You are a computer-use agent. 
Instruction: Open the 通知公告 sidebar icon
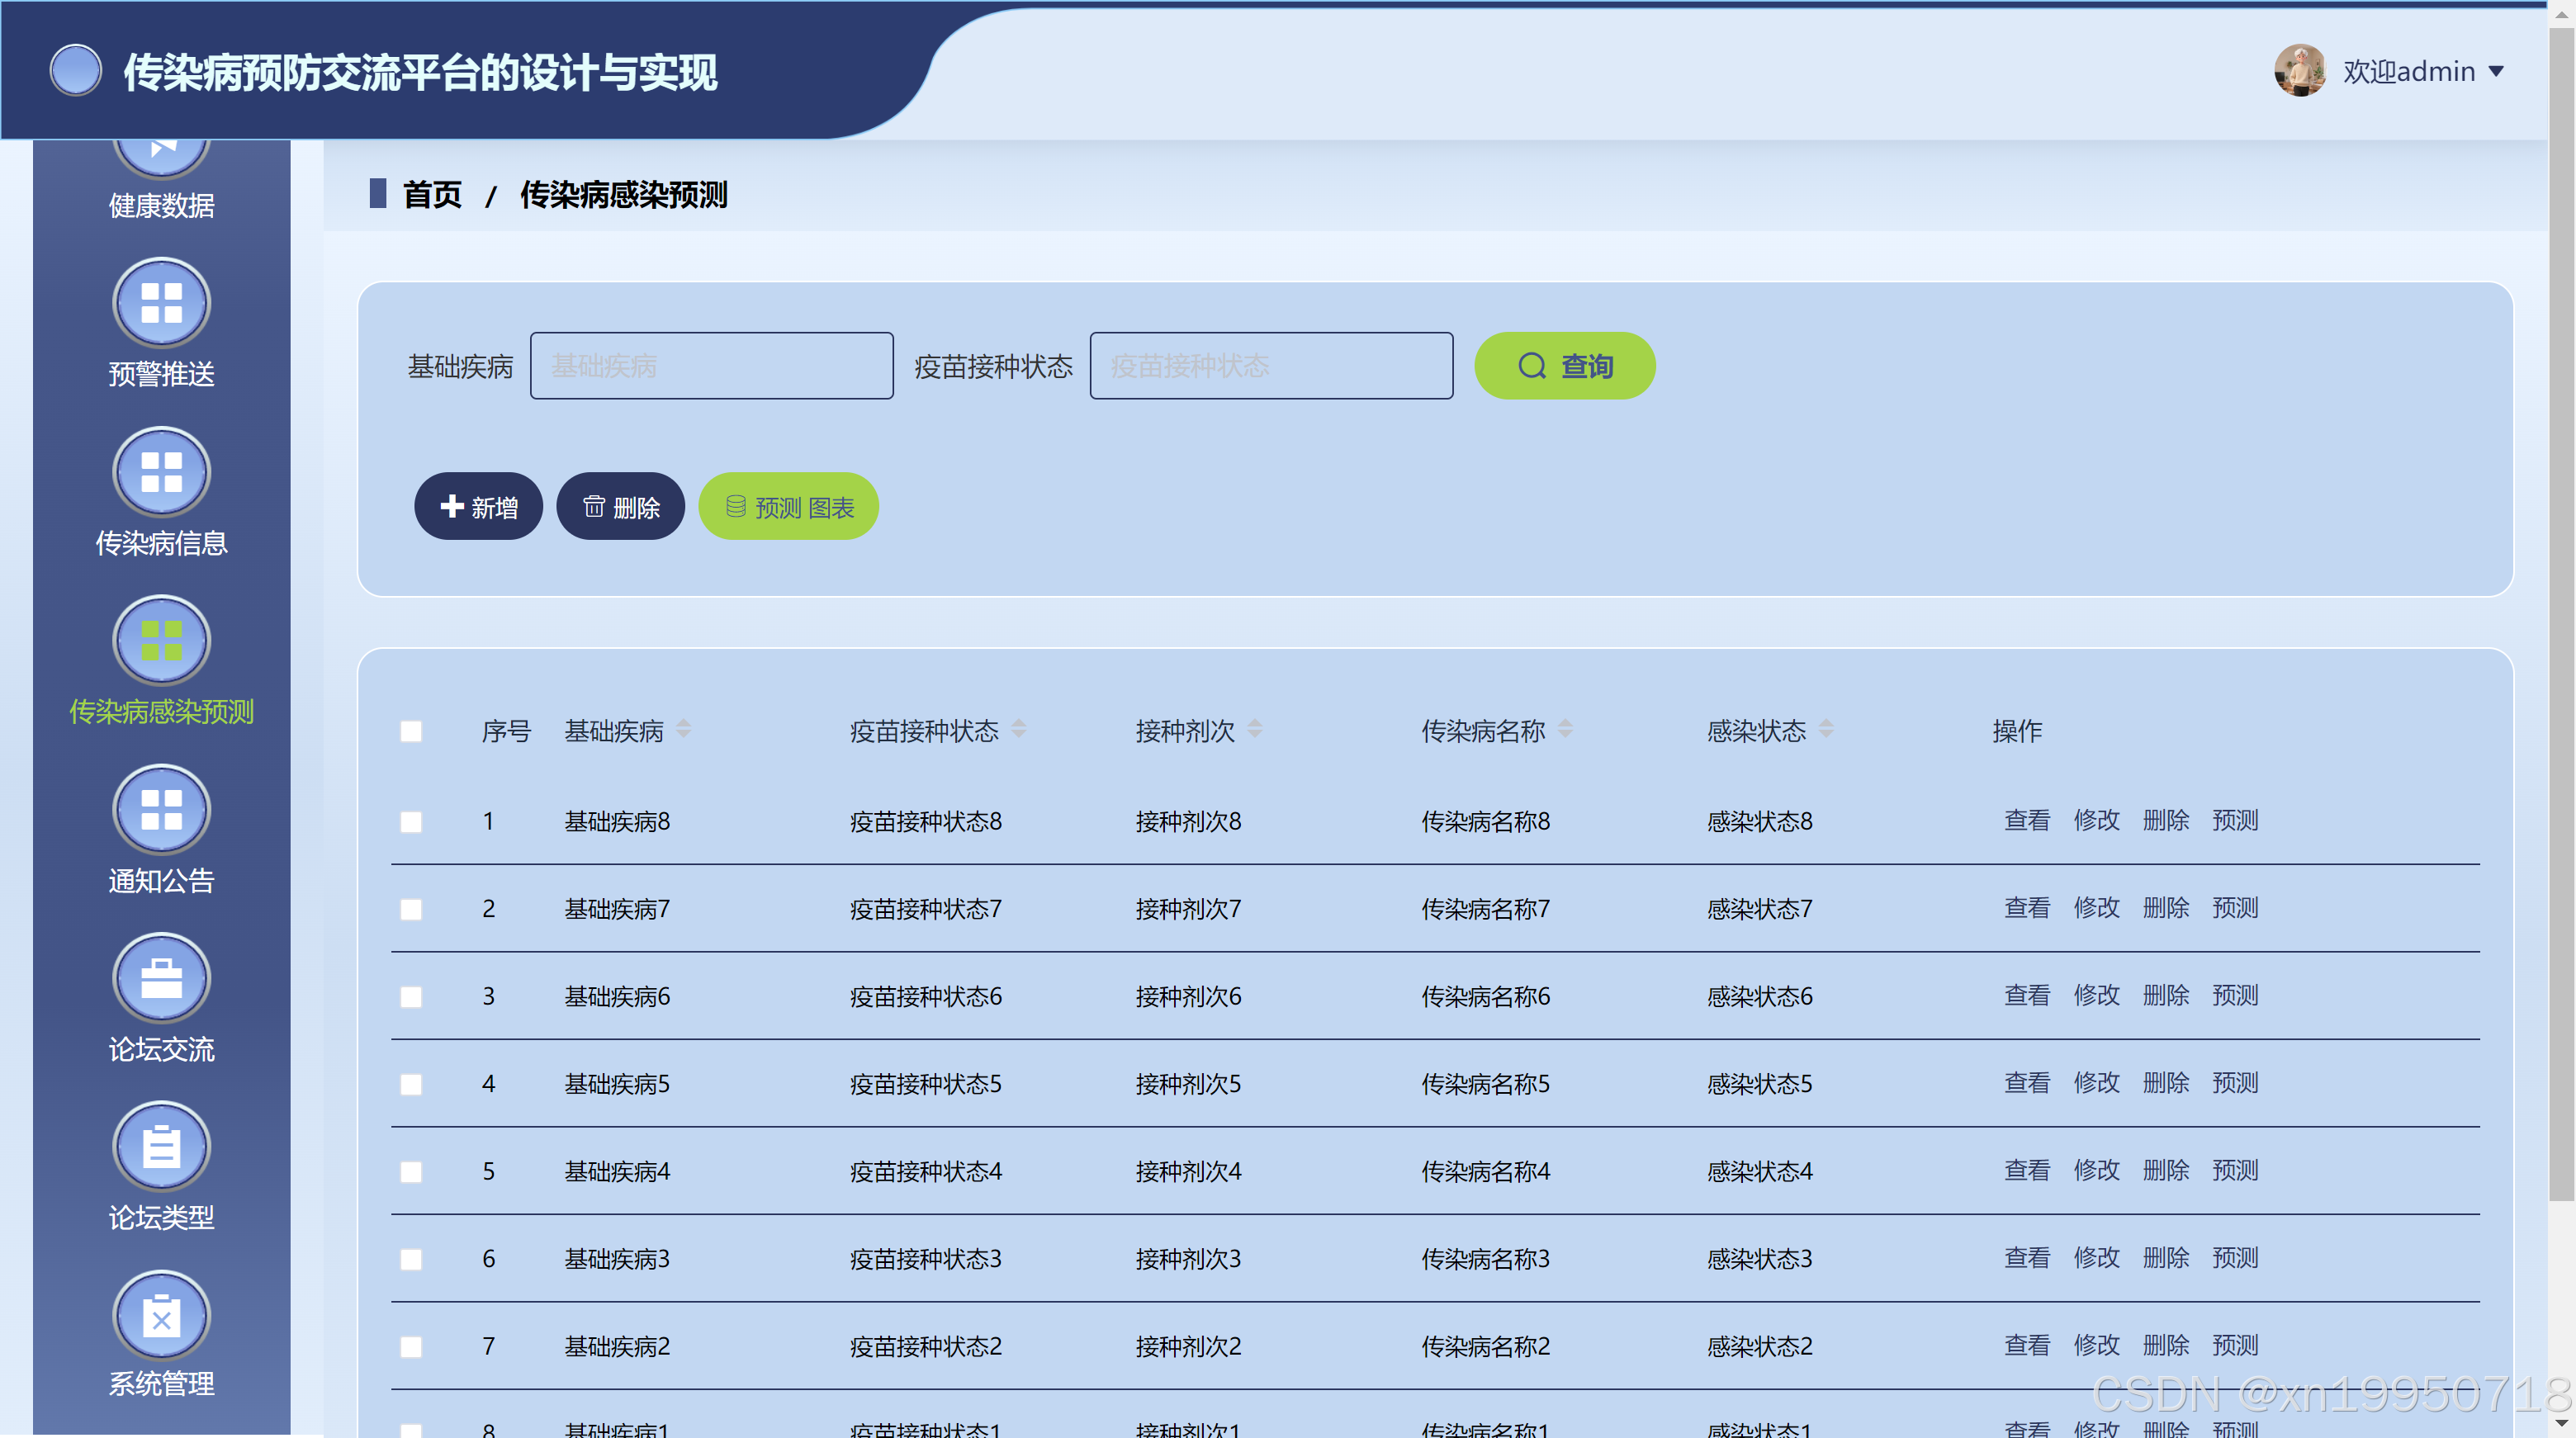161,809
